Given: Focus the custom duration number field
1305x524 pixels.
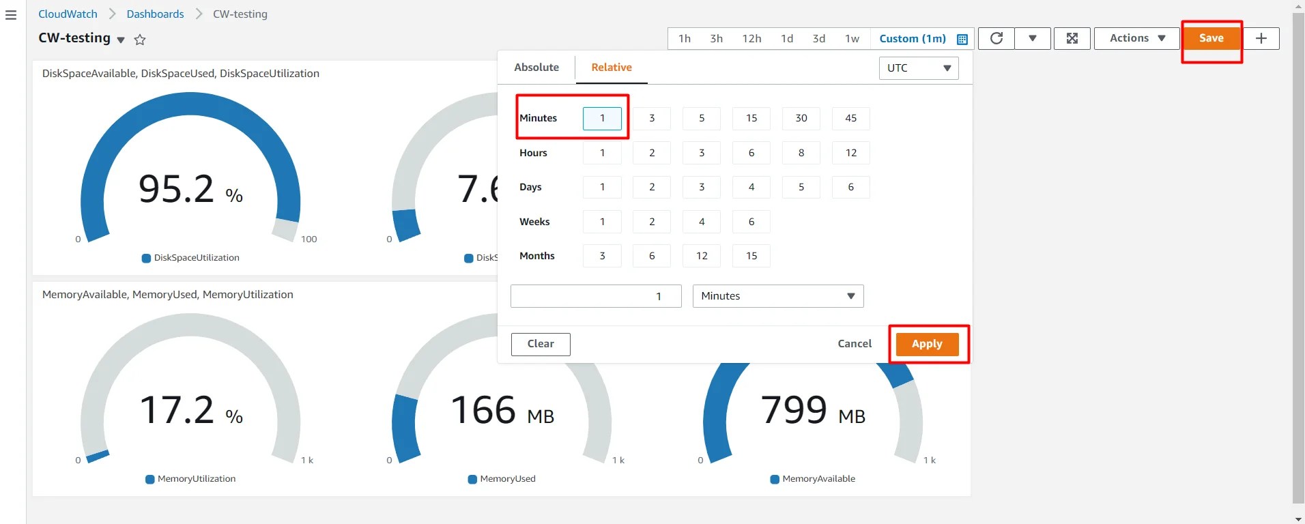Looking at the screenshot, I should click(596, 296).
